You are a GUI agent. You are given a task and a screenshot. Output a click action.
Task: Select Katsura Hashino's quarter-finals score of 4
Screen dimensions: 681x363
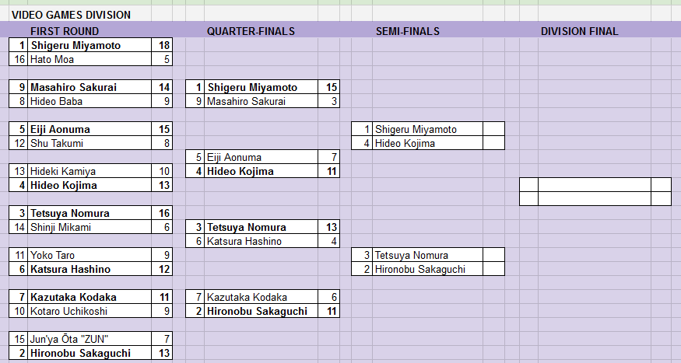pyautogui.click(x=328, y=241)
